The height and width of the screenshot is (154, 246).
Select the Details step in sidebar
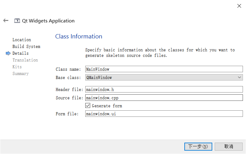point(21,53)
